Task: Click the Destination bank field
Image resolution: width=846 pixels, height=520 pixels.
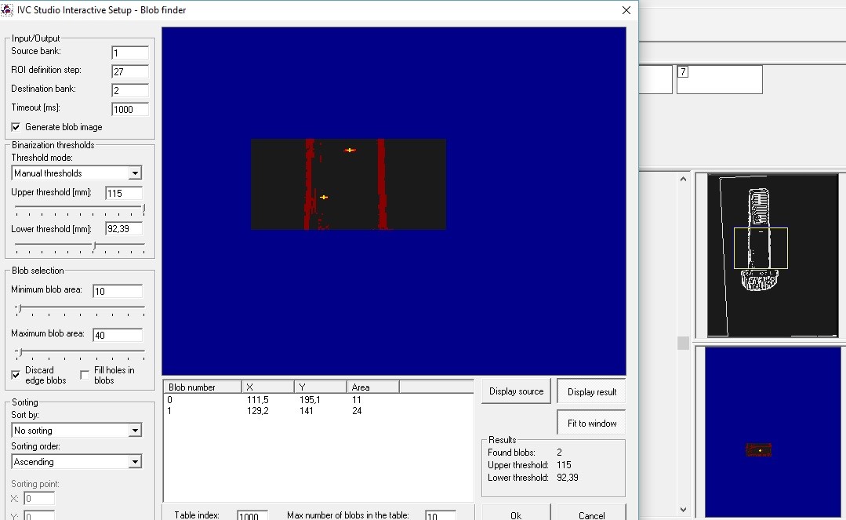Action: click(130, 90)
